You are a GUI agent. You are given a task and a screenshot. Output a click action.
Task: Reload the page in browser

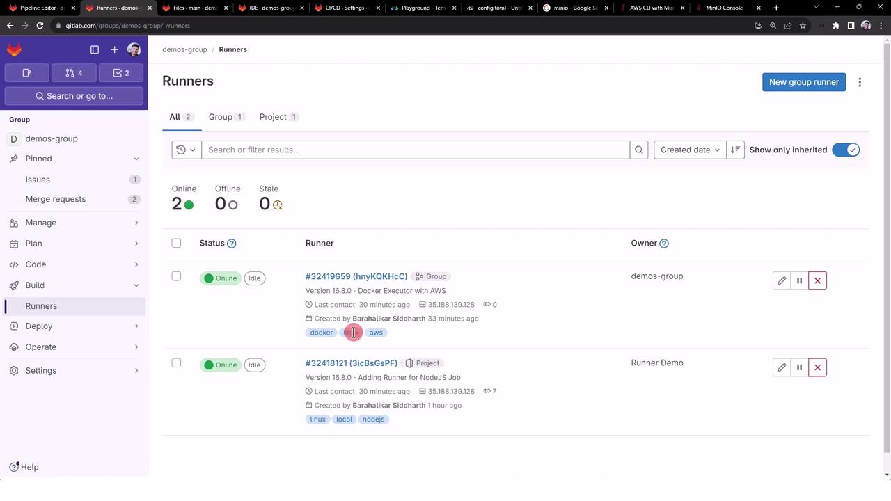point(40,26)
